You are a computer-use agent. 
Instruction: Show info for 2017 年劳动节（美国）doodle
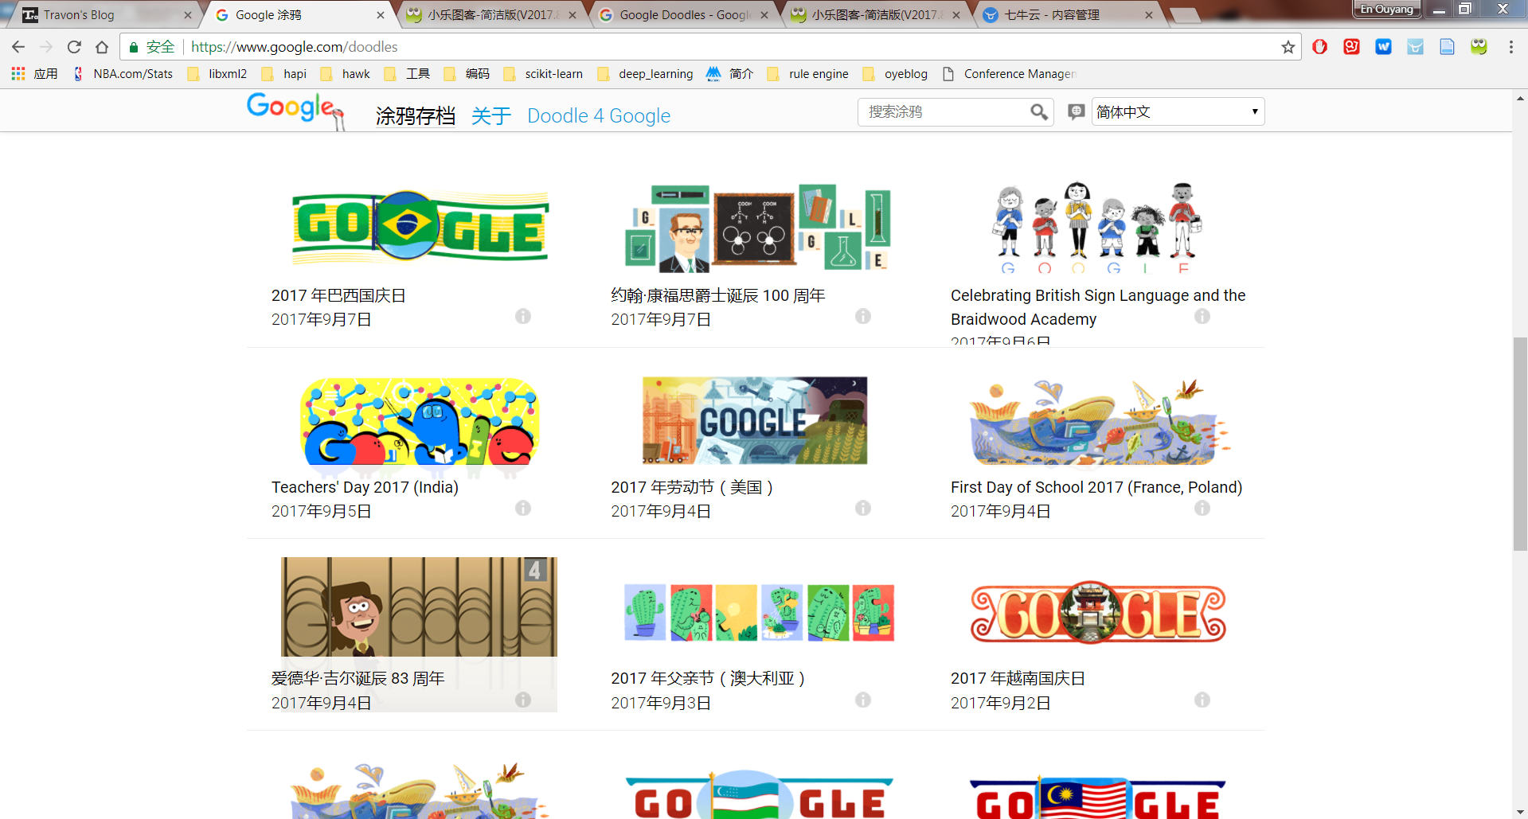point(863,508)
